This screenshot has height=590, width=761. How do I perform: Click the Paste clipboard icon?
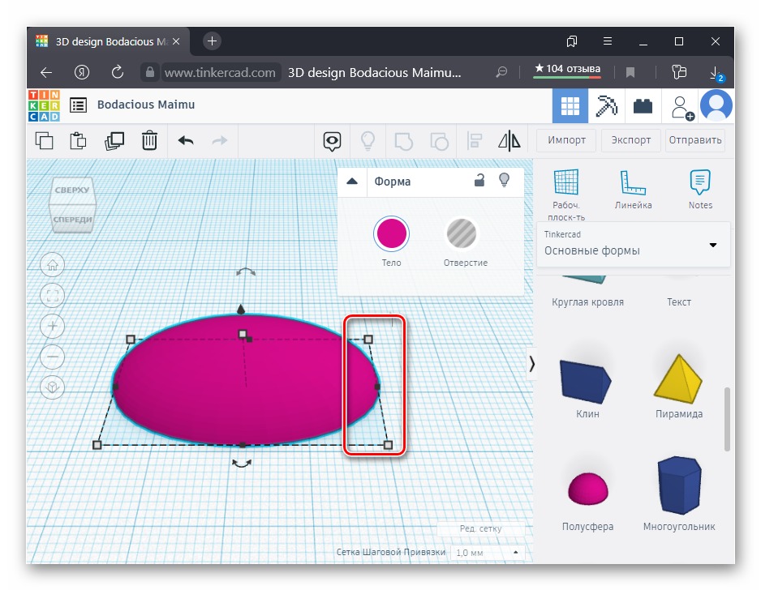tap(79, 140)
